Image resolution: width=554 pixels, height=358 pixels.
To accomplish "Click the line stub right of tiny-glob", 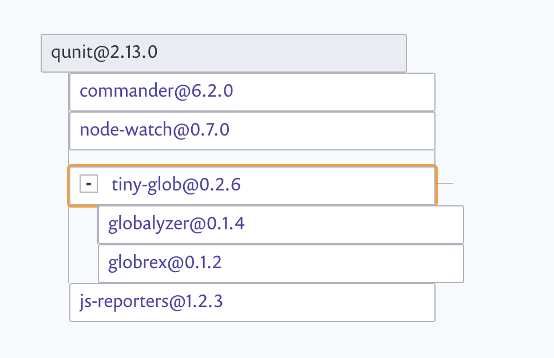I will click(445, 183).
